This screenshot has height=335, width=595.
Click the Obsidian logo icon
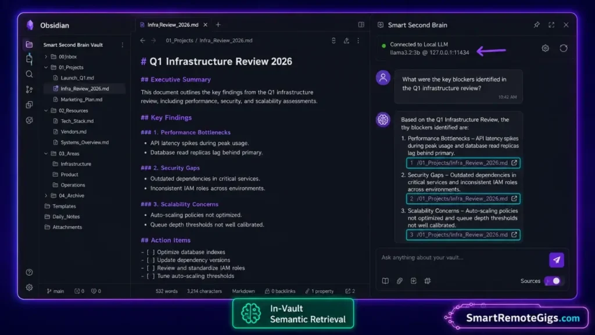coord(30,25)
